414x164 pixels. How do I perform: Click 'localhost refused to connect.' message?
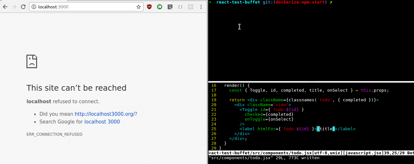63,101
